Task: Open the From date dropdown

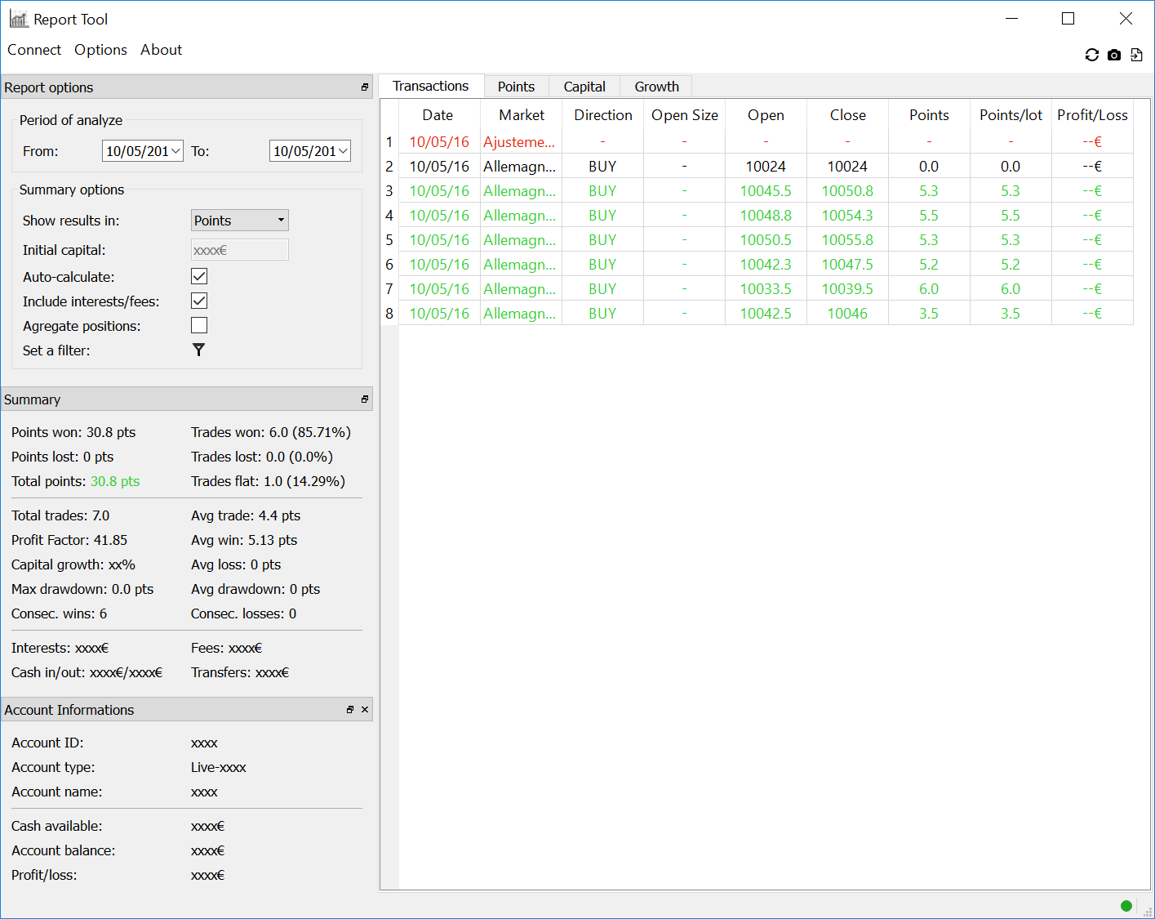Action: point(175,151)
